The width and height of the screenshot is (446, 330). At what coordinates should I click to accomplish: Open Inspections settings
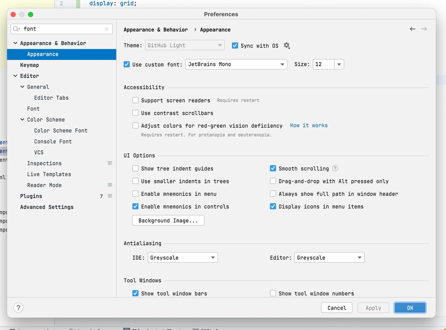click(x=44, y=163)
